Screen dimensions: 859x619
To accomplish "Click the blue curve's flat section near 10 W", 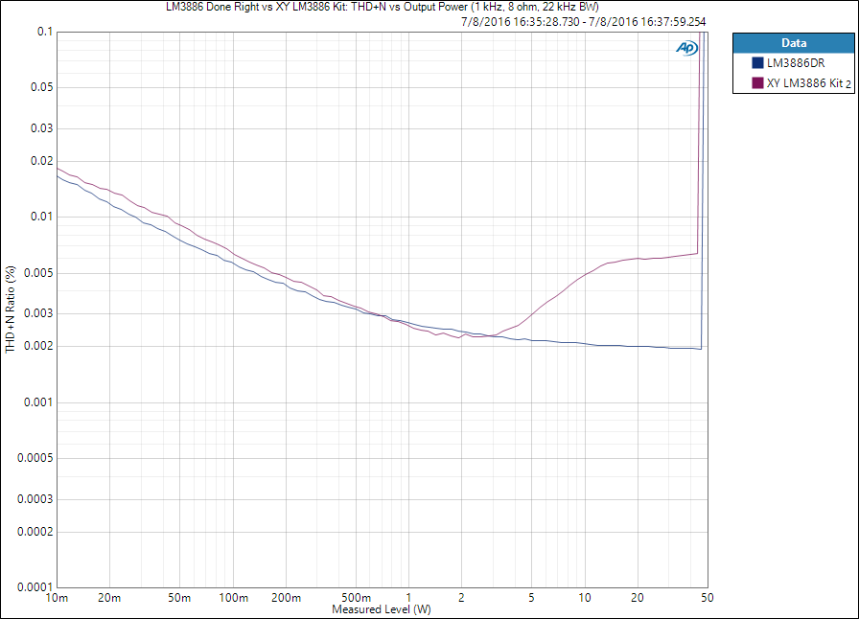I will [585, 343].
